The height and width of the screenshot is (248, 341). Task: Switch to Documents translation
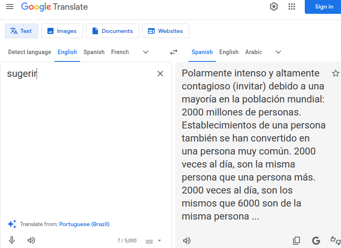point(113,31)
